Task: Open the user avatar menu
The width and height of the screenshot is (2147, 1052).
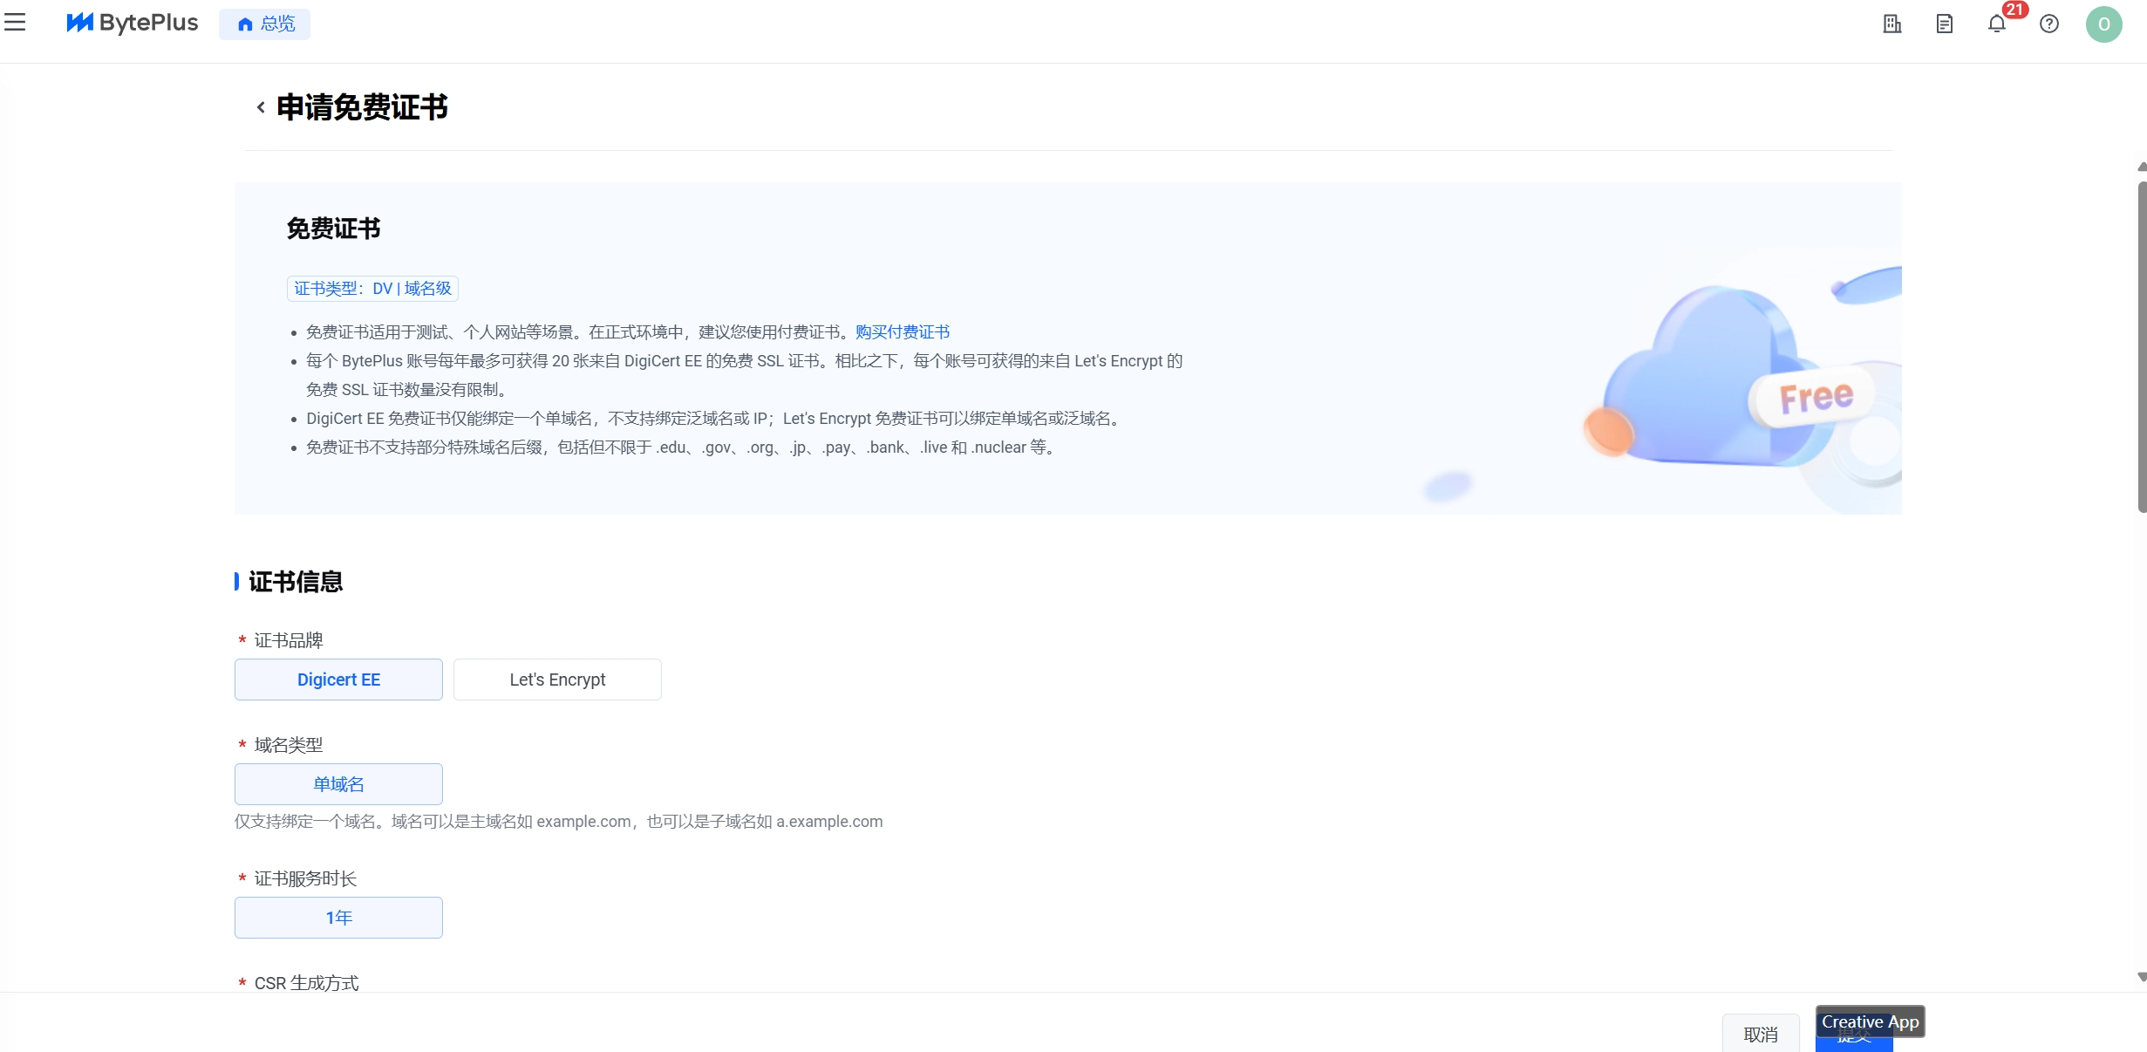Action: 2103,24
